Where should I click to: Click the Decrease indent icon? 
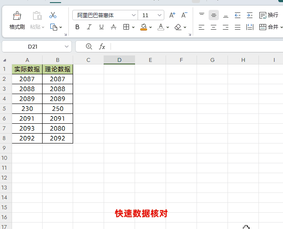point(237,15)
